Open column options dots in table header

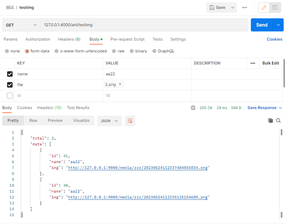click(253, 63)
